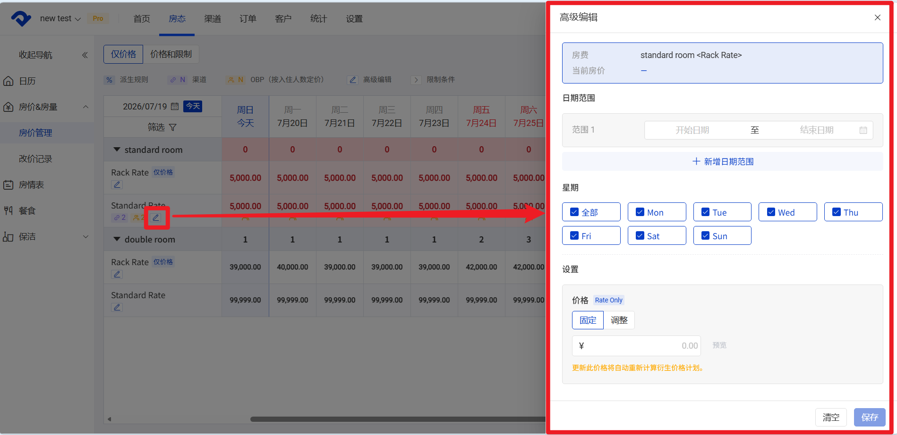The width and height of the screenshot is (897, 435).
Task: Click edit pencil under standard room Rack Rate
Action: 117,184
